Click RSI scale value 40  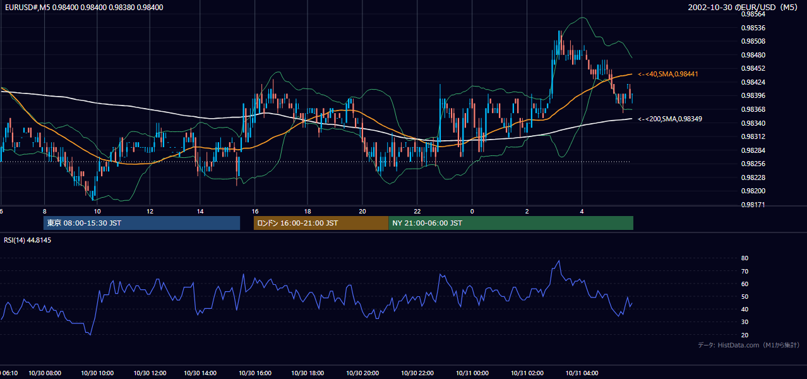(744, 309)
